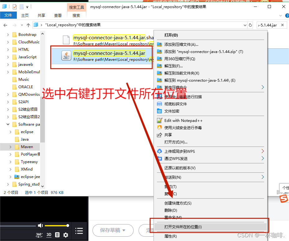The height and width of the screenshot is (241, 289).
Task: Clear the search box text
Action: click(282, 25)
